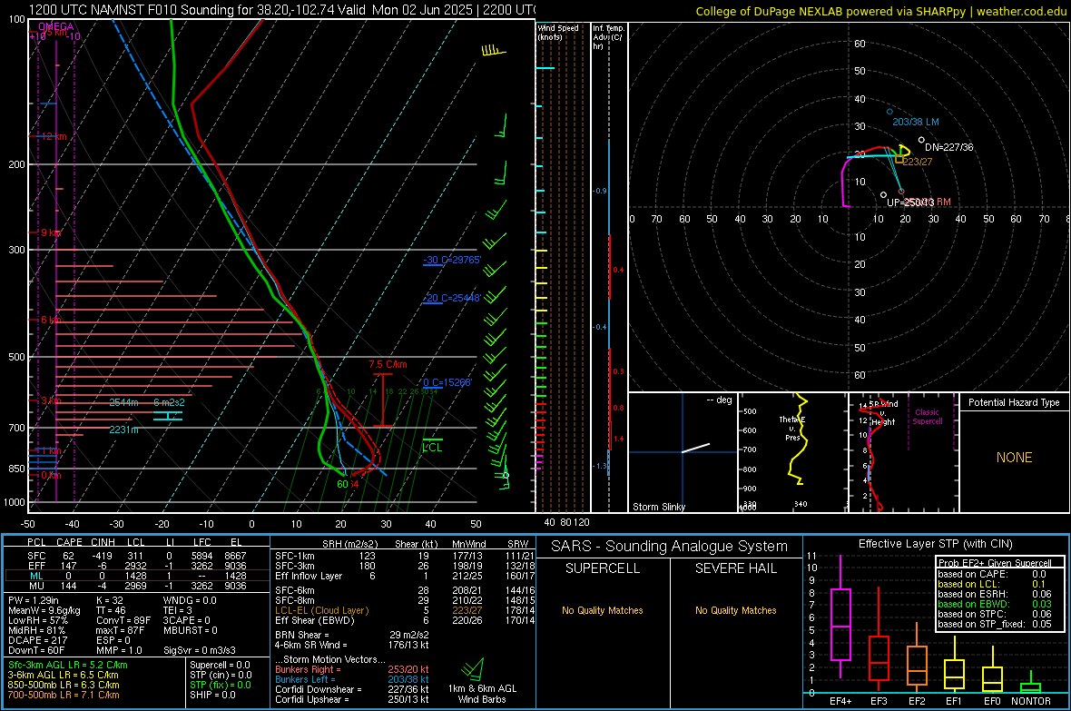The width and height of the screenshot is (1071, 711).
Task: Click the red 7.5 C/km lapse rate bracket
Action: pos(382,400)
